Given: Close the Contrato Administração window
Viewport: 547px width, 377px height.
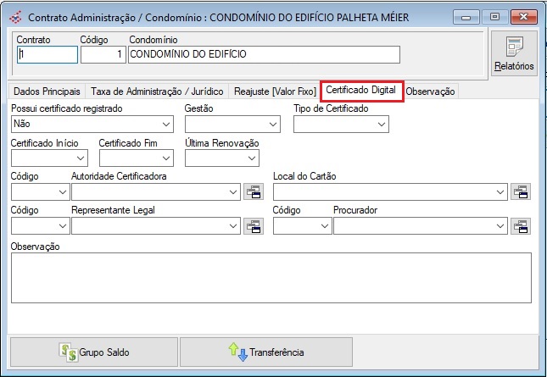Looking at the screenshot, I should pyautogui.click(x=523, y=17).
